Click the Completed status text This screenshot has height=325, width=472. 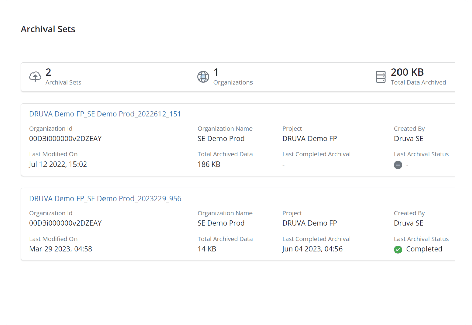(424, 249)
